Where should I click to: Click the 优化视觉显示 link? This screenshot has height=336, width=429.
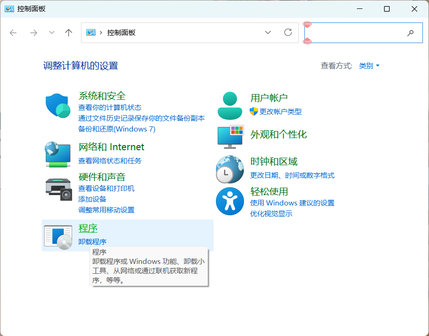click(x=271, y=213)
